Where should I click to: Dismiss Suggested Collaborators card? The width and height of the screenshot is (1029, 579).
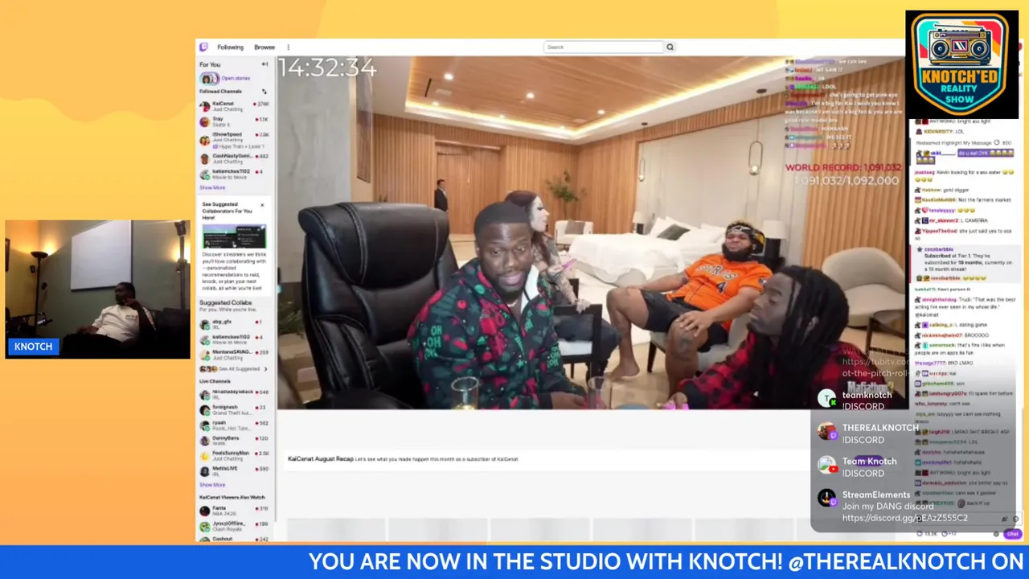[x=262, y=205]
